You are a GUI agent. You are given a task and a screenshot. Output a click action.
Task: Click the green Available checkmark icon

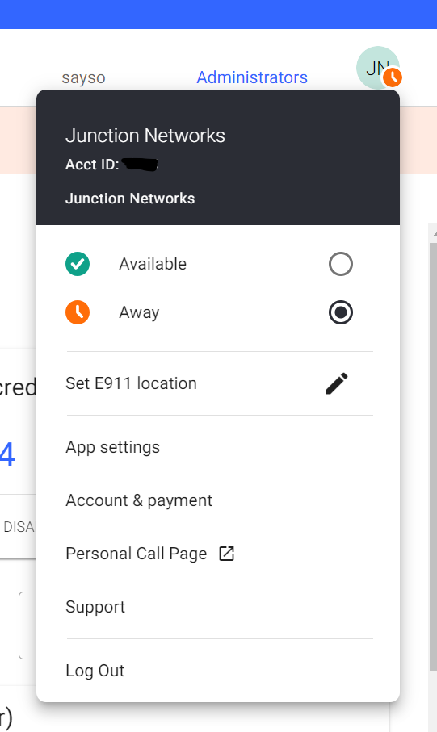pos(78,264)
